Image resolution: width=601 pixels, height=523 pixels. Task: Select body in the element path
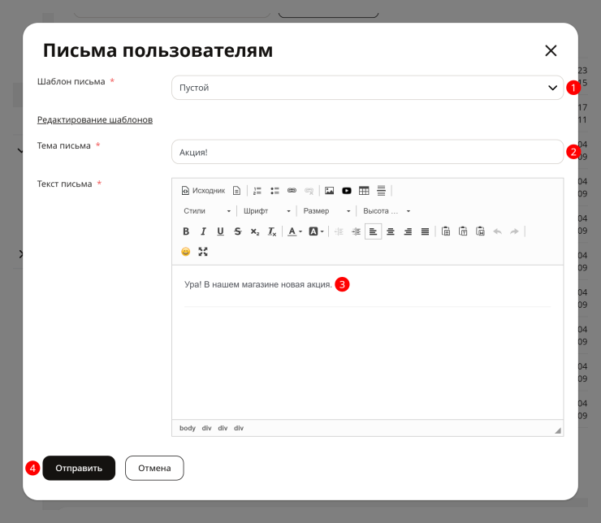[188, 428]
